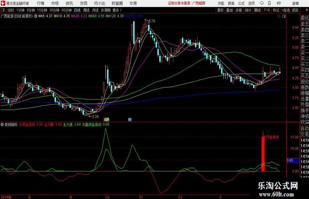Click the 返回 back button
This screenshot has width=309, height=199.
[295, 10]
